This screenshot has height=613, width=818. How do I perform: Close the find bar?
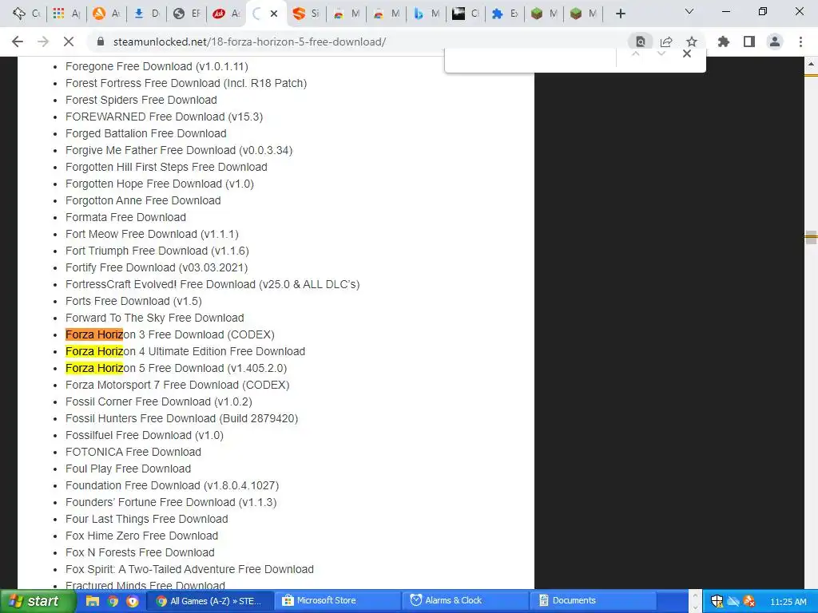point(687,53)
